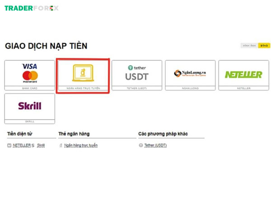Switch to the Hình ảnh view toggle
The width and height of the screenshot is (271, 203).
pyautogui.click(x=249, y=46)
